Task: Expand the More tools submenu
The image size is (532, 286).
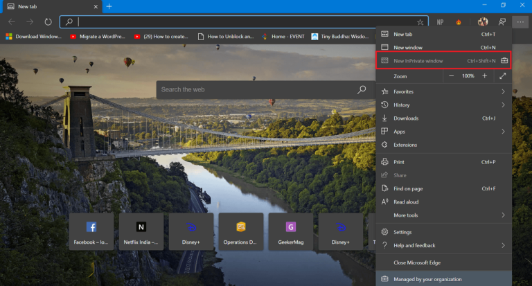Action: (443, 215)
